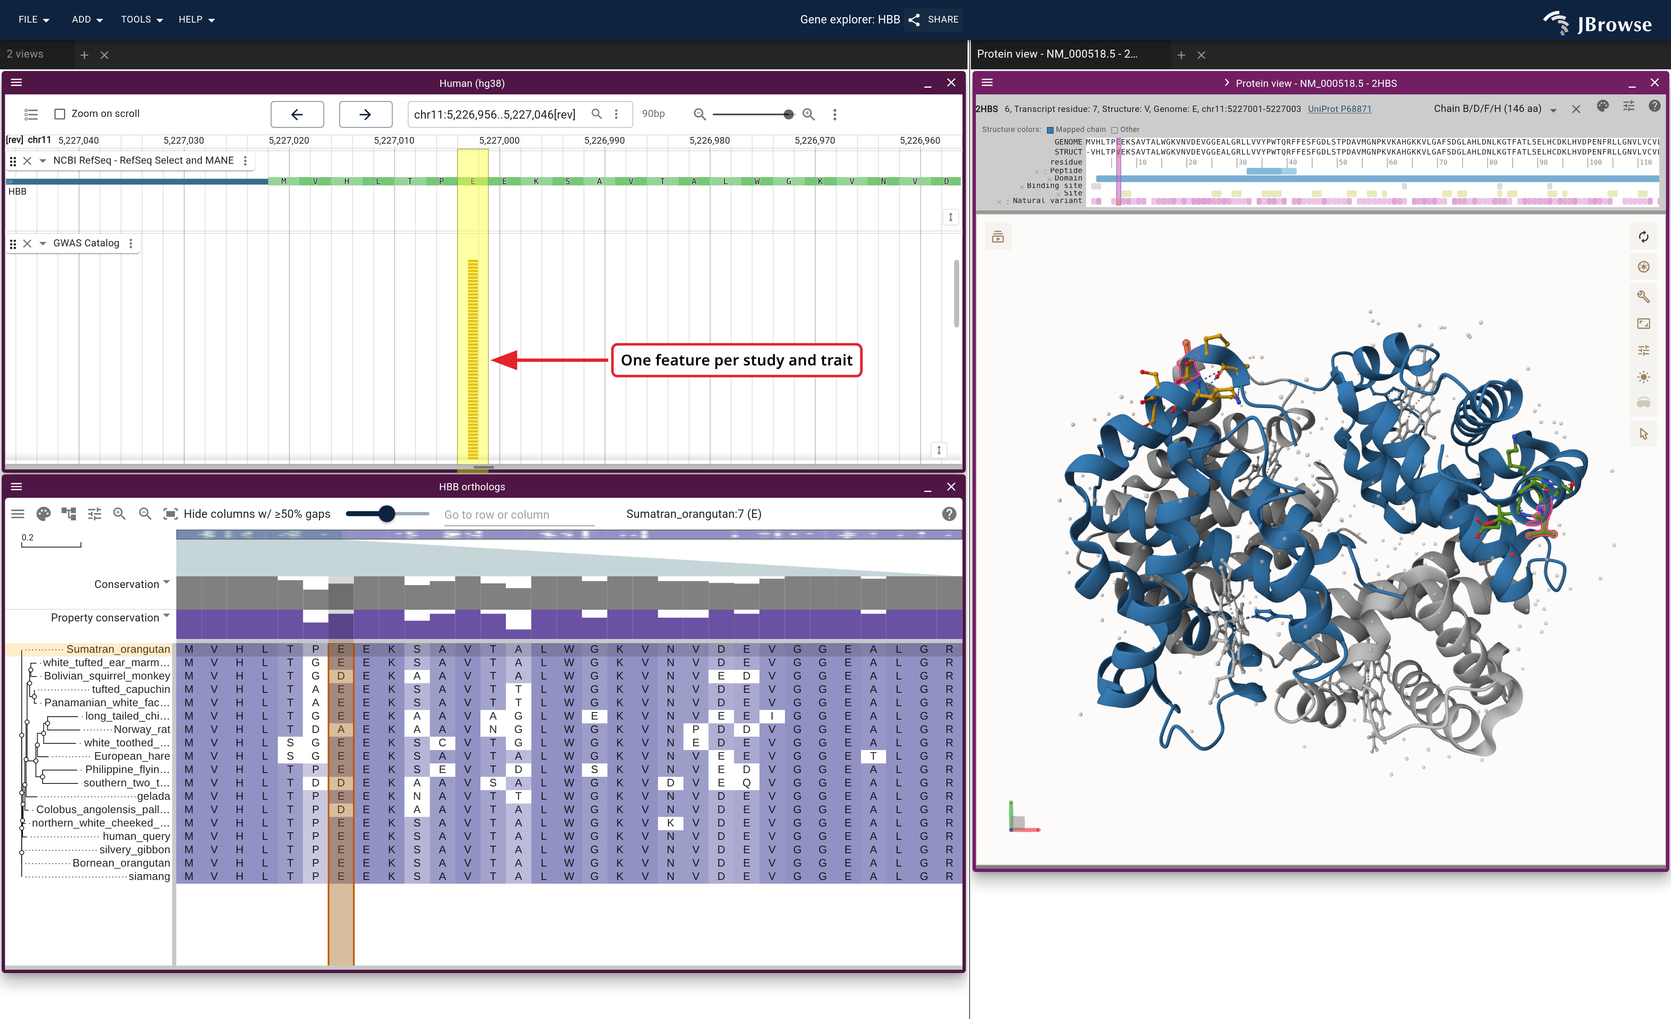
Task: Zoom out in the genome view
Action: (x=700, y=114)
